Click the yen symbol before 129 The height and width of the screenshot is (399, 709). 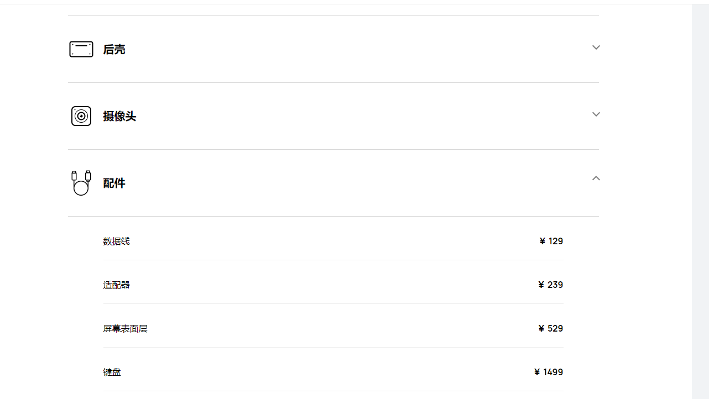[543, 242]
